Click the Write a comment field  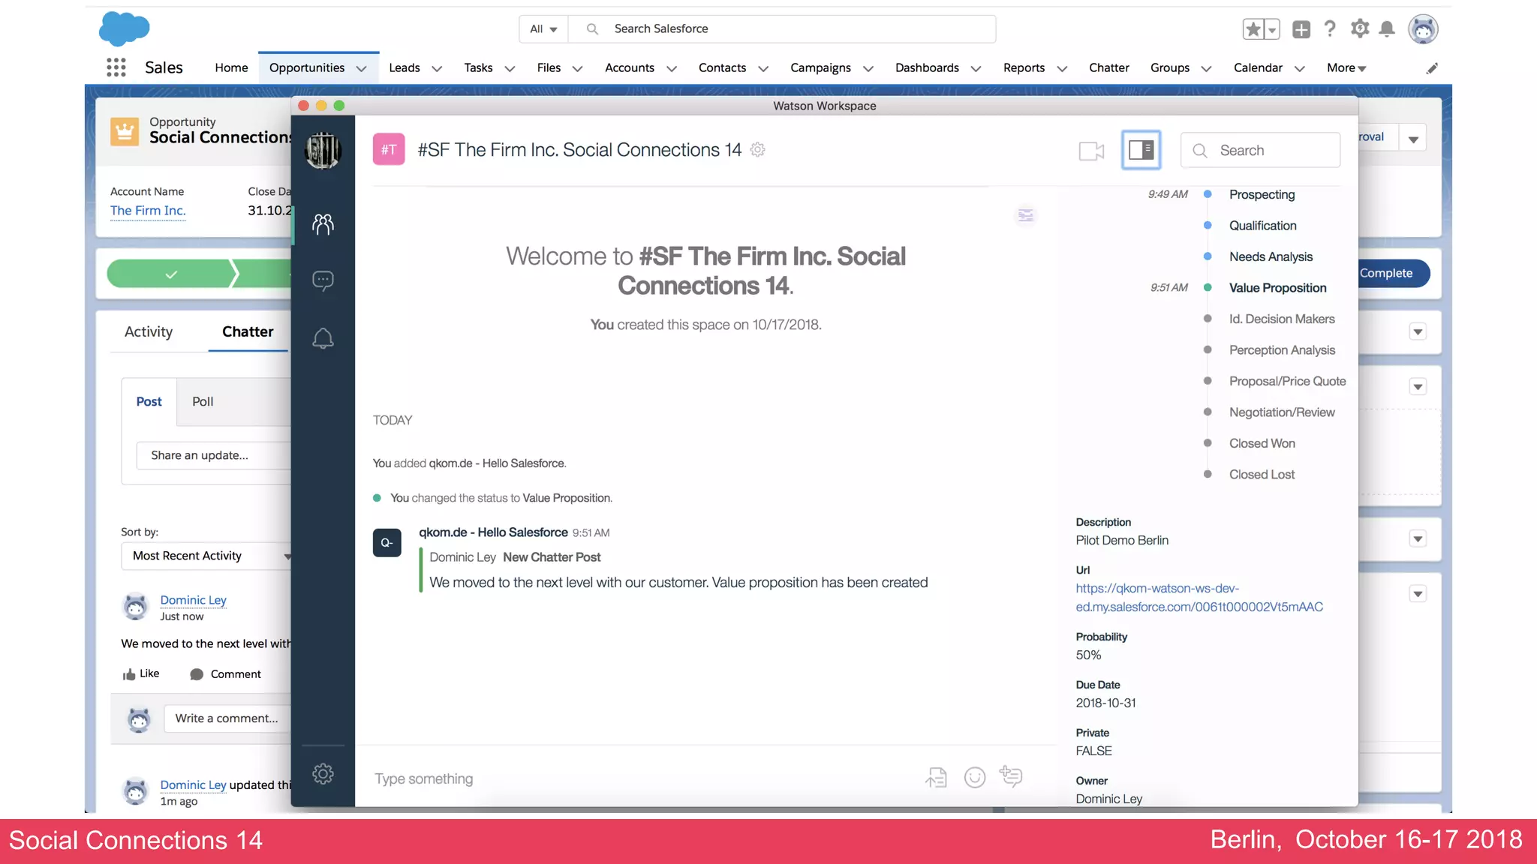[228, 718]
